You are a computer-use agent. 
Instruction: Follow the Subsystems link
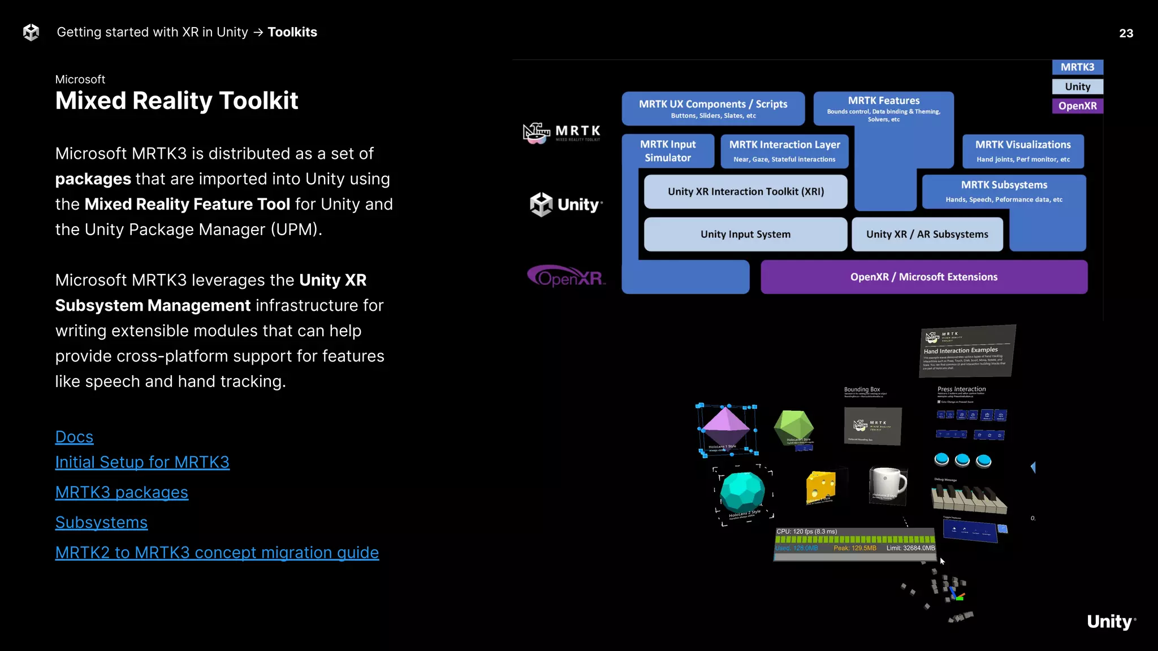[101, 522]
